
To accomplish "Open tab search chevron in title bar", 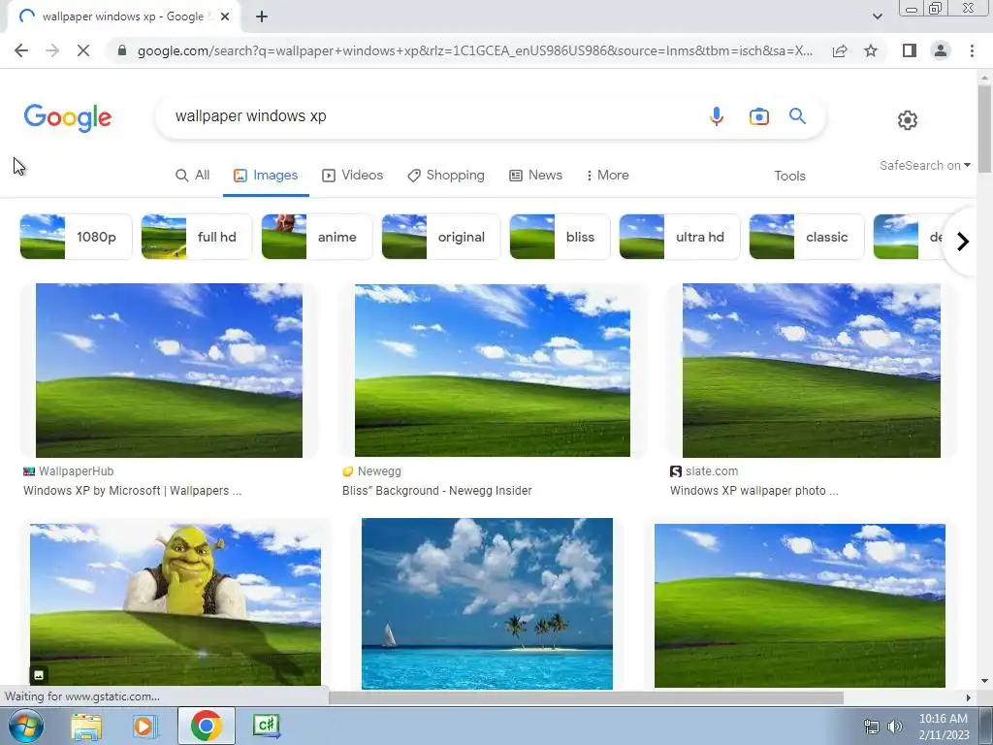I will point(877,16).
